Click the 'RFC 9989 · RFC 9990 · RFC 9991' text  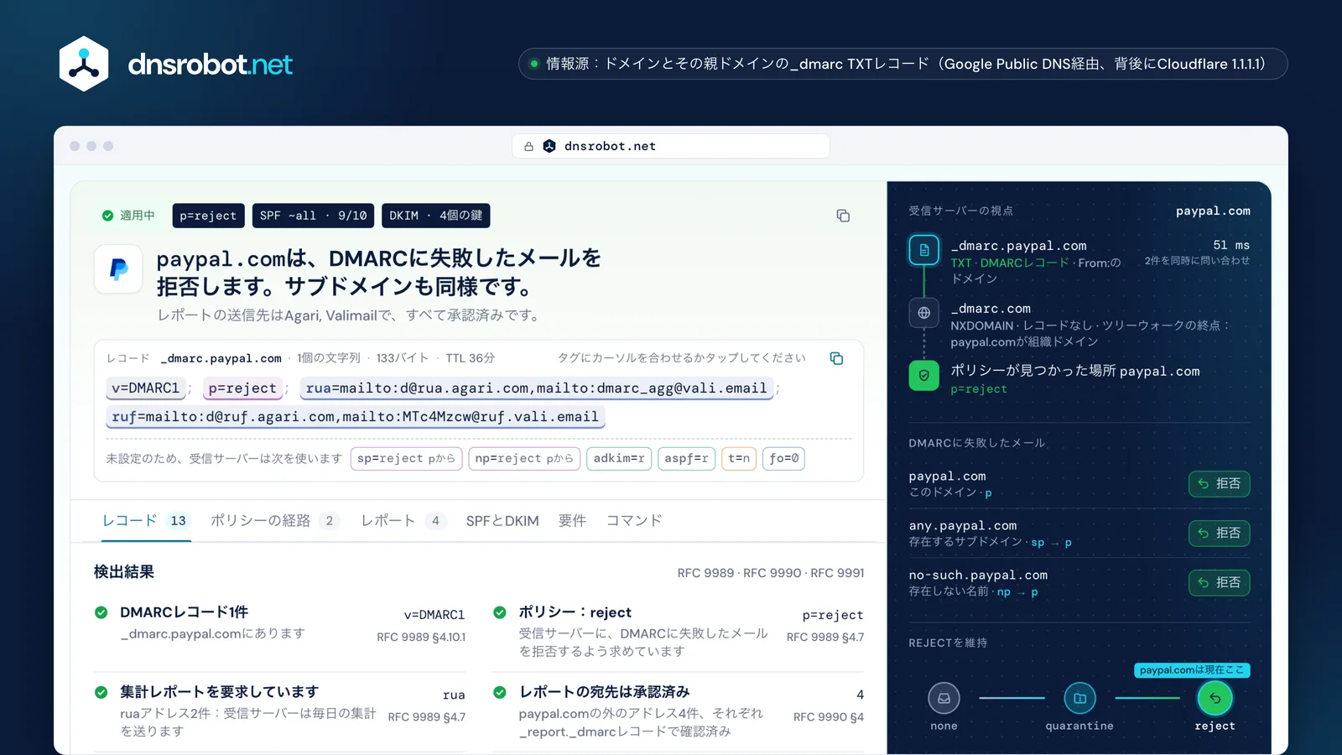pos(771,573)
